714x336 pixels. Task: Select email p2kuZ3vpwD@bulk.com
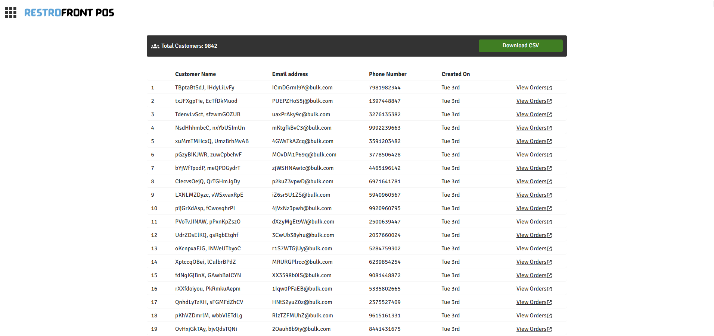[303, 181]
